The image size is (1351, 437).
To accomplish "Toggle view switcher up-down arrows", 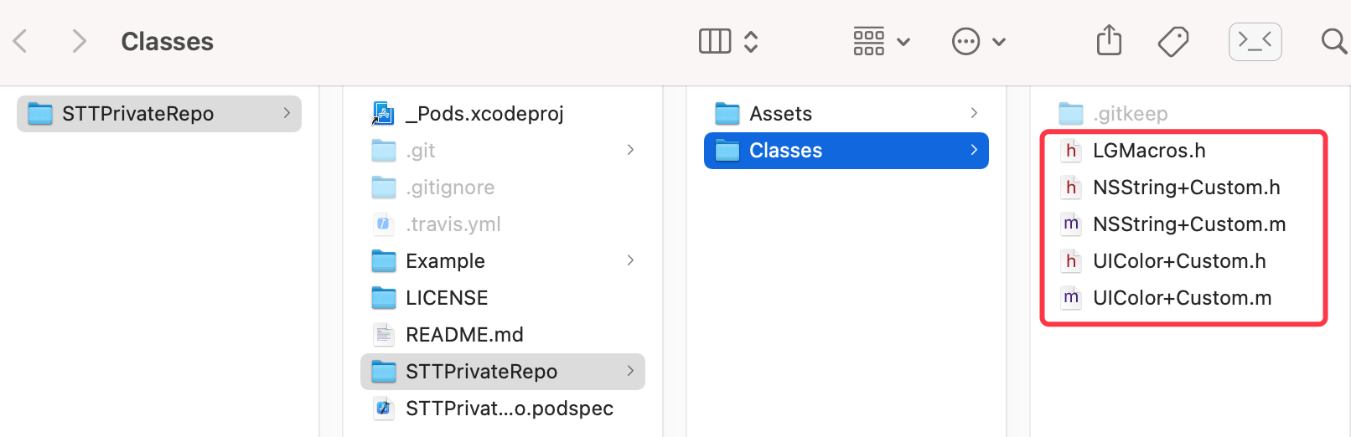I will coord(751,41).
